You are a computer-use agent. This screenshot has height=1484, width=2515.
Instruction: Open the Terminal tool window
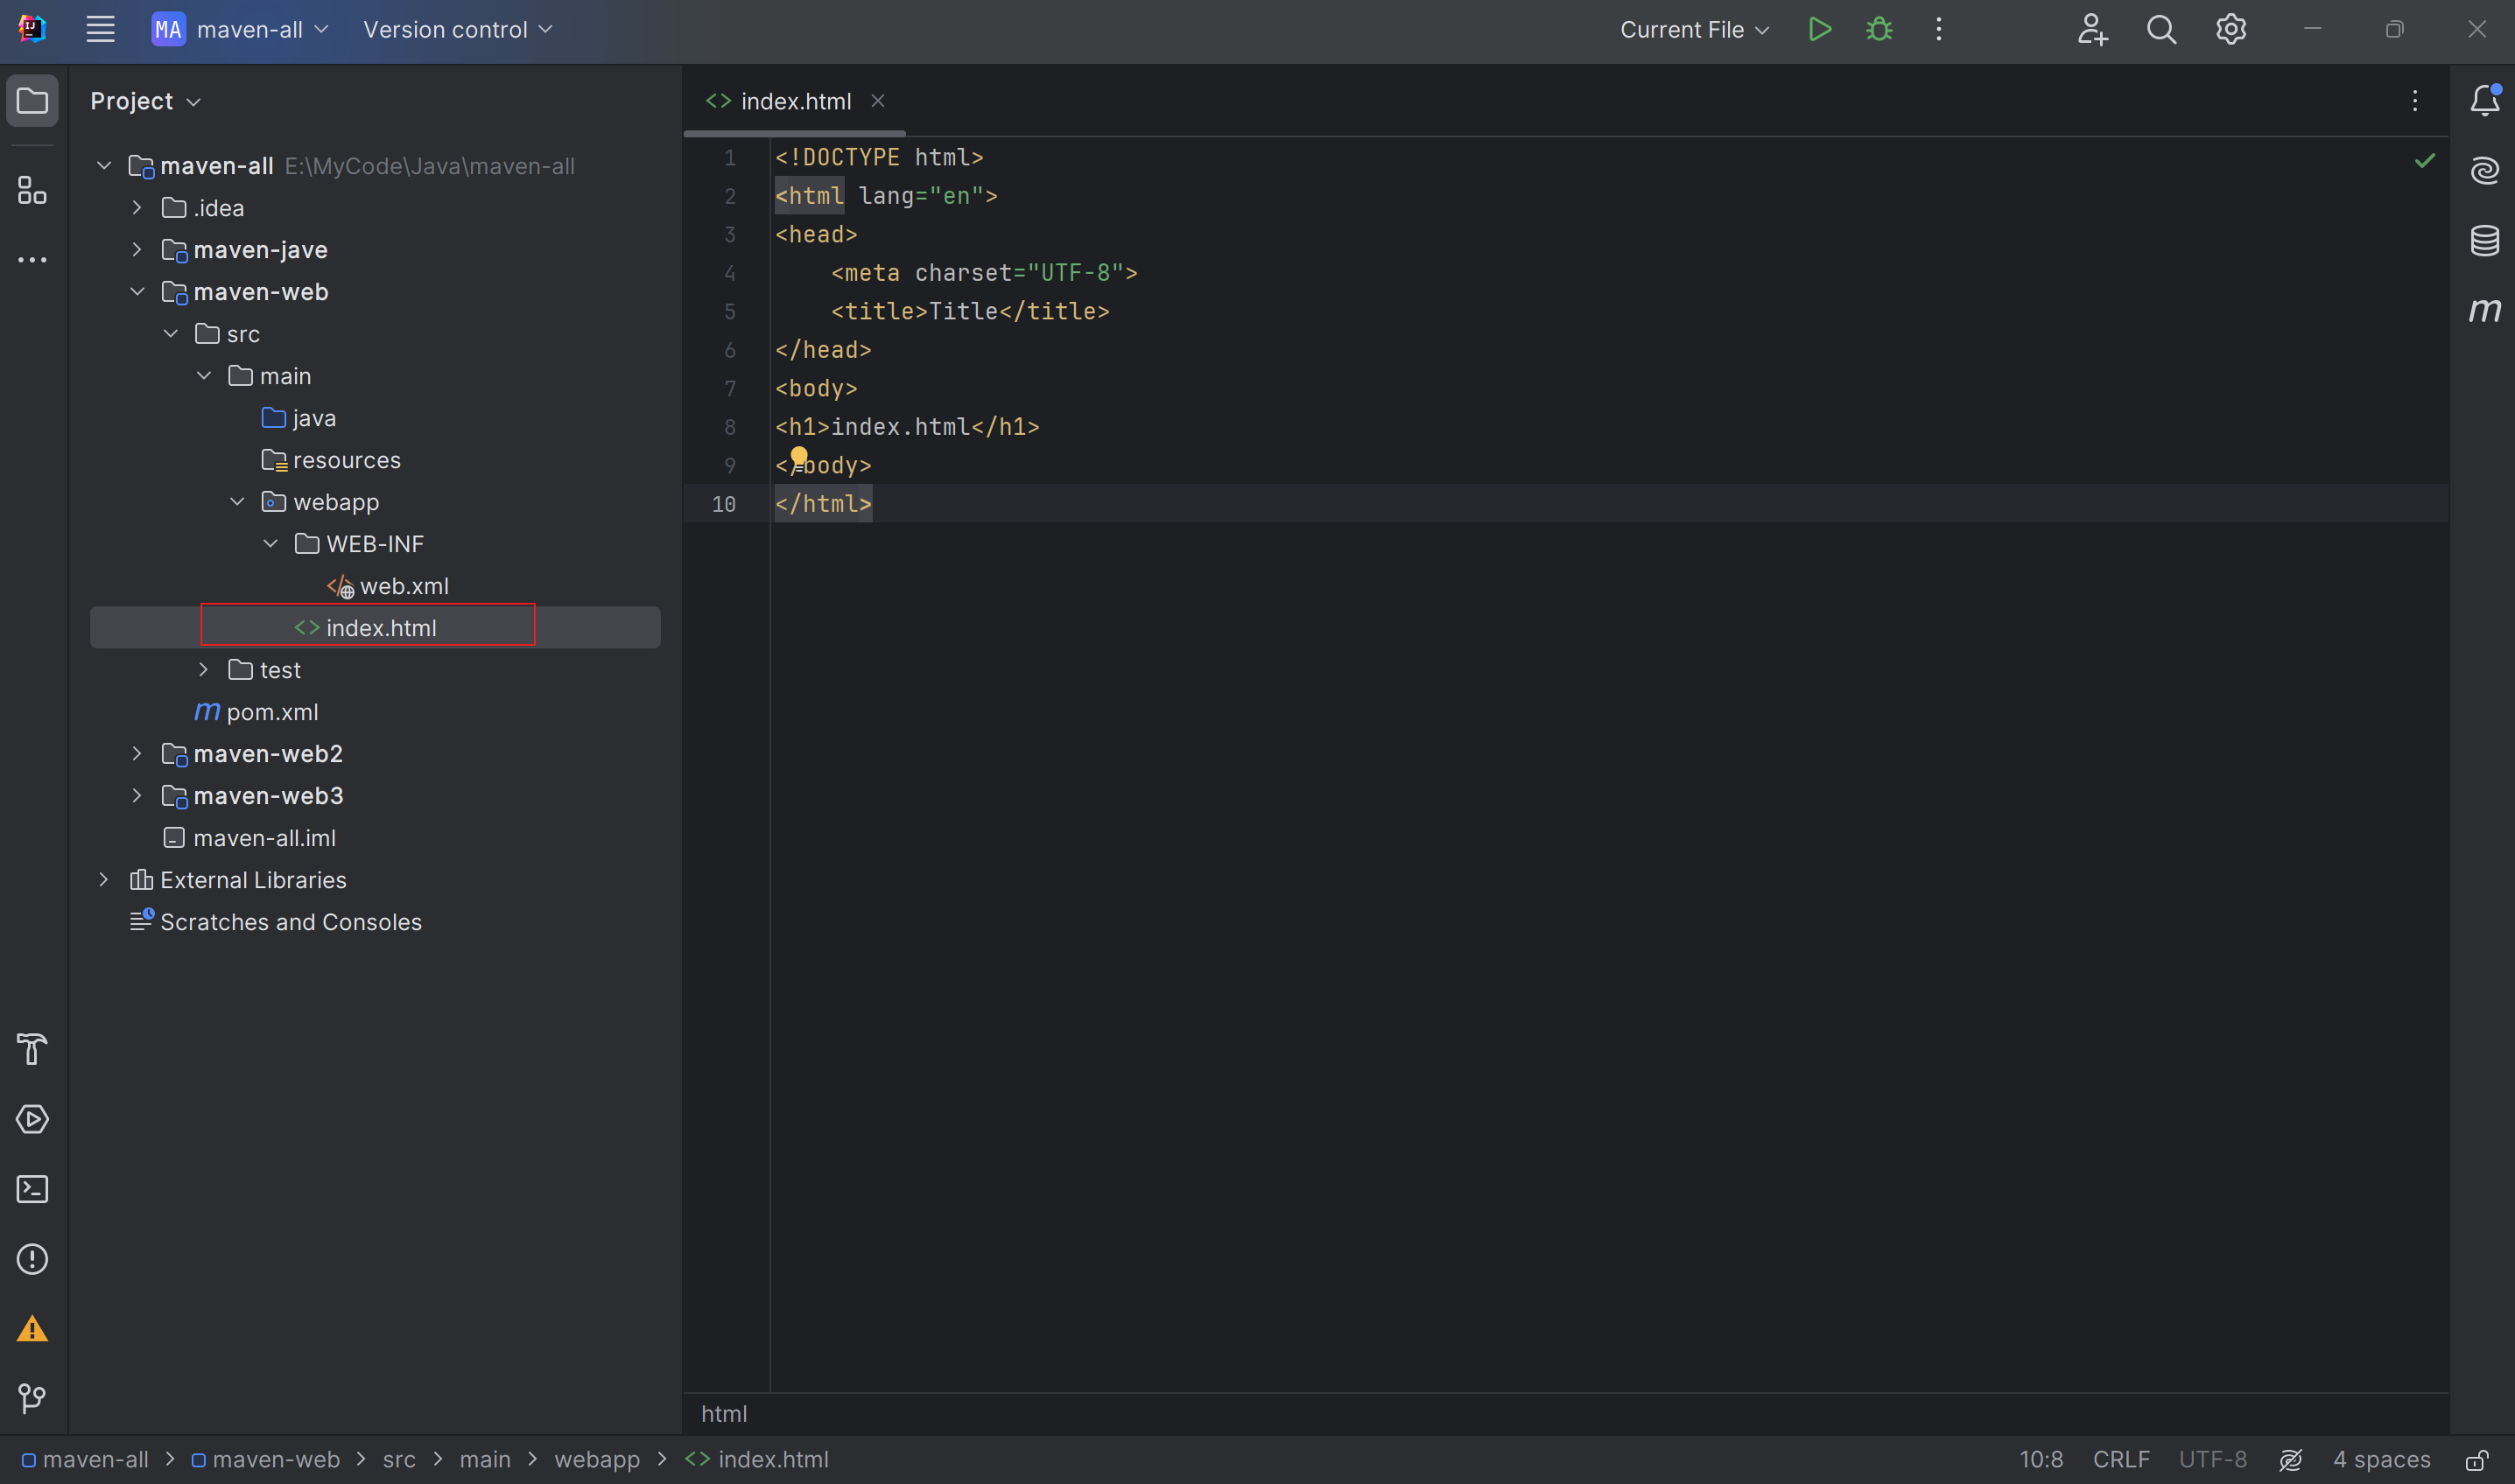[x=32, y=1189]
